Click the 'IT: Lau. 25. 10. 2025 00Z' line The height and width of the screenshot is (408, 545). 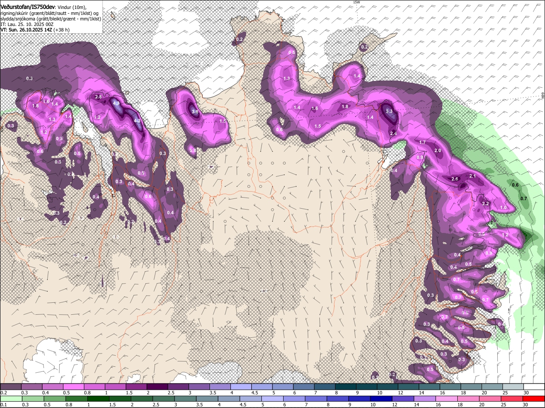pyautogui.click(x=27, y=24)
